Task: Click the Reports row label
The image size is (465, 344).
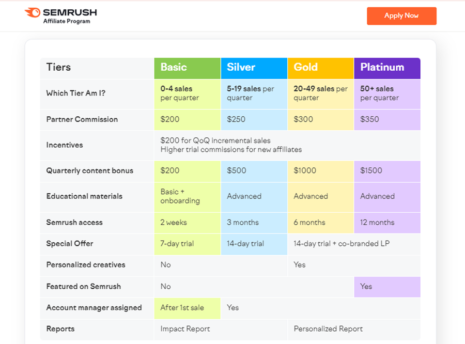Action: [x=60, y=329]
